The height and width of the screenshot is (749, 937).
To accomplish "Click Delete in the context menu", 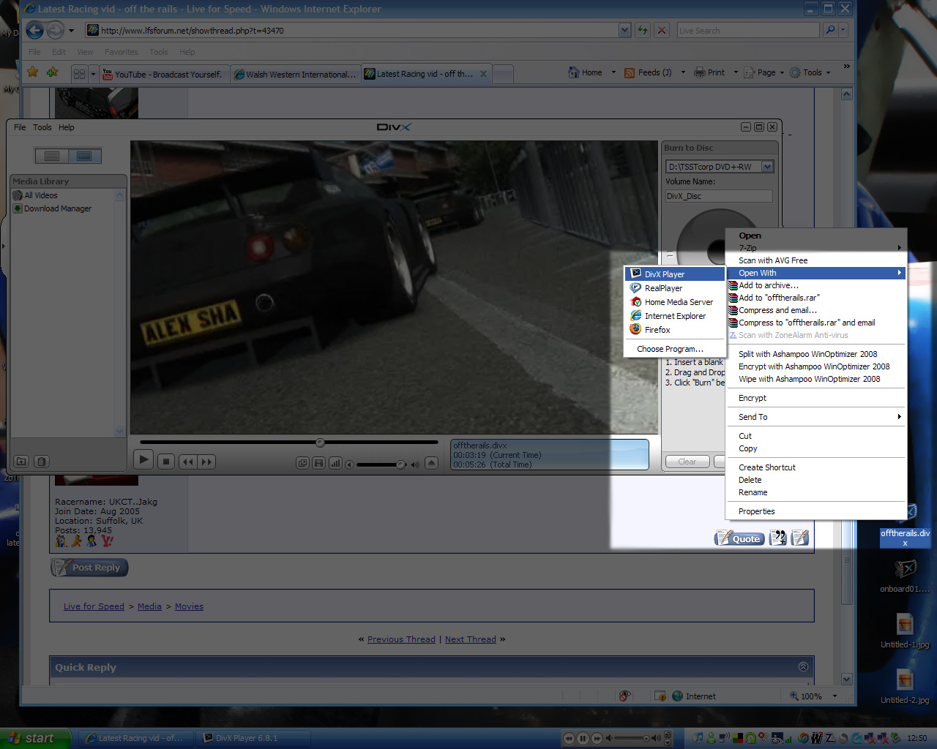I will 815,480.
